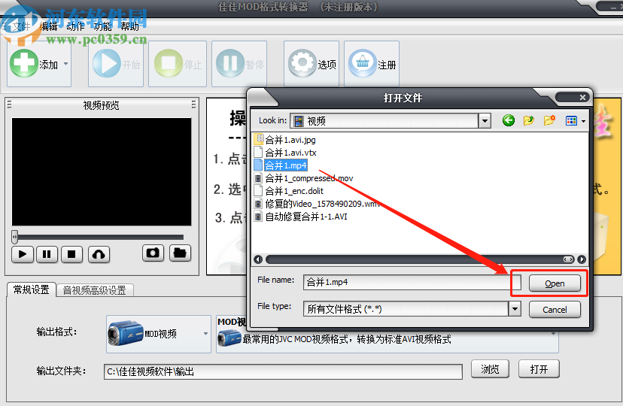The width and height of the screenshot is (623, 406).
Task: Select file 合并1_enc.dolit
Action: tap(294, 191)
